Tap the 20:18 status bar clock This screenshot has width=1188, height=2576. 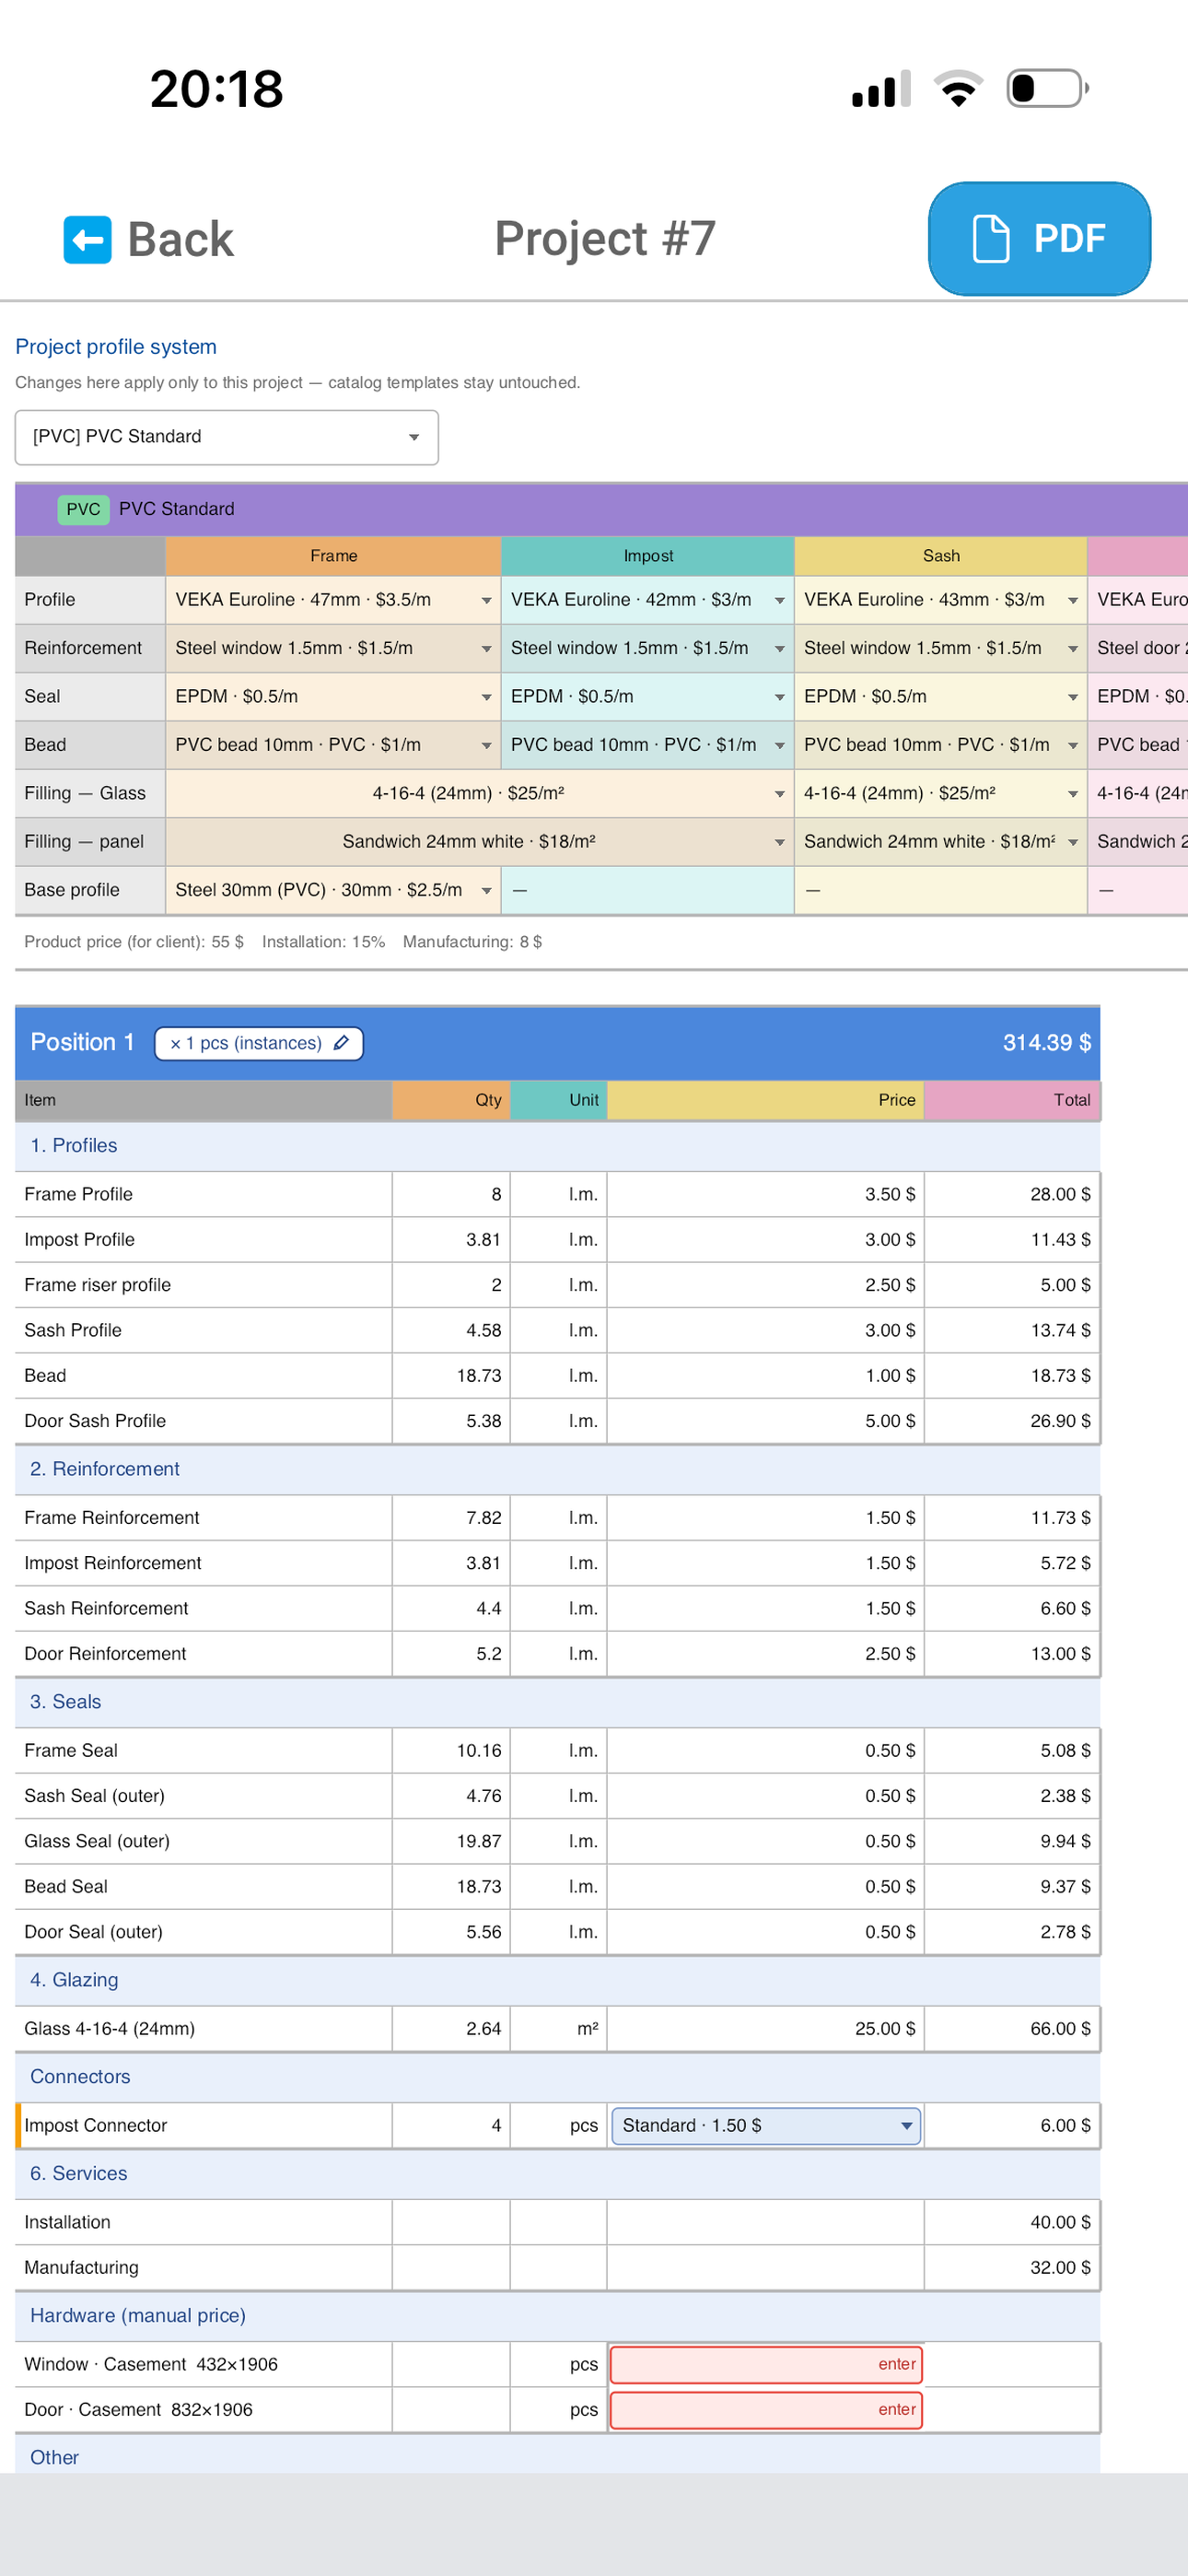[216, 89]
